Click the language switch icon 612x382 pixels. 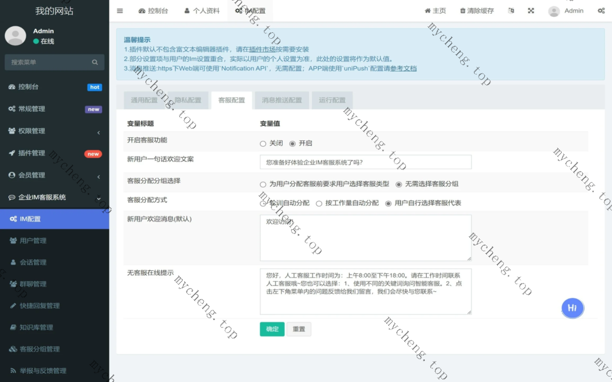[x=511, y=11]
